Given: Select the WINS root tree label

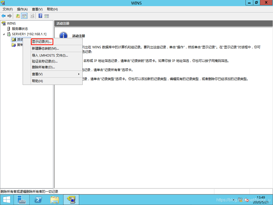Looking at the screenshot, I should click(x=11, y=23).
